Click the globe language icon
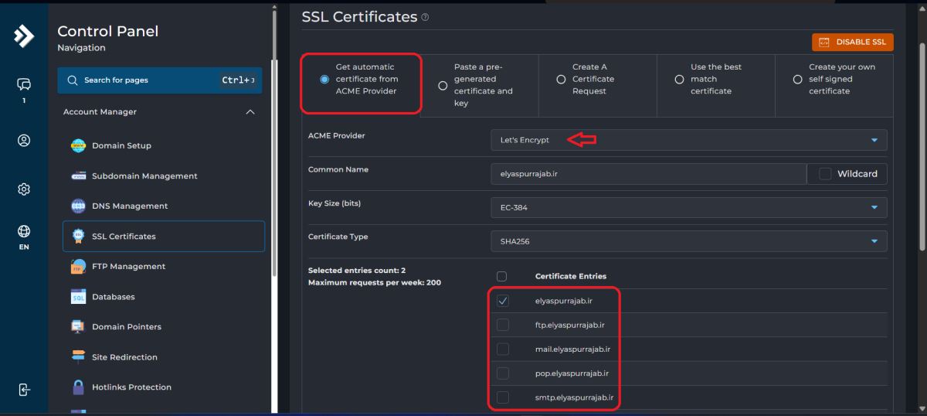The image size is (927, 416). 24,231
